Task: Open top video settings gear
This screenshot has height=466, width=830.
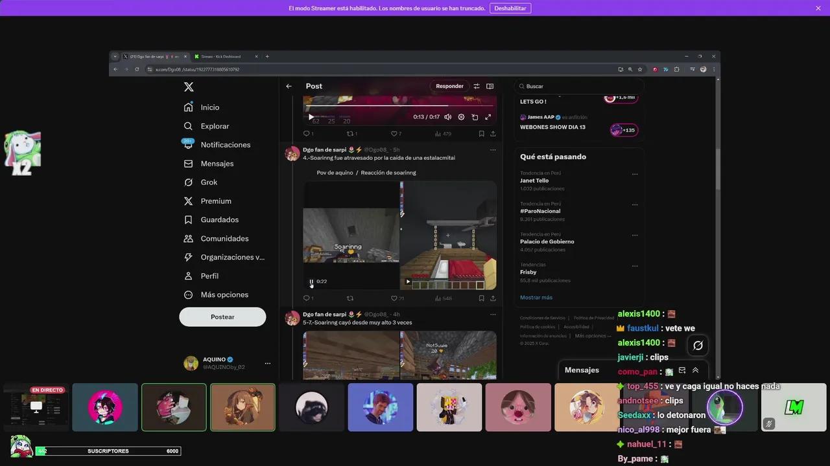Action: click(x=461, y=117)
